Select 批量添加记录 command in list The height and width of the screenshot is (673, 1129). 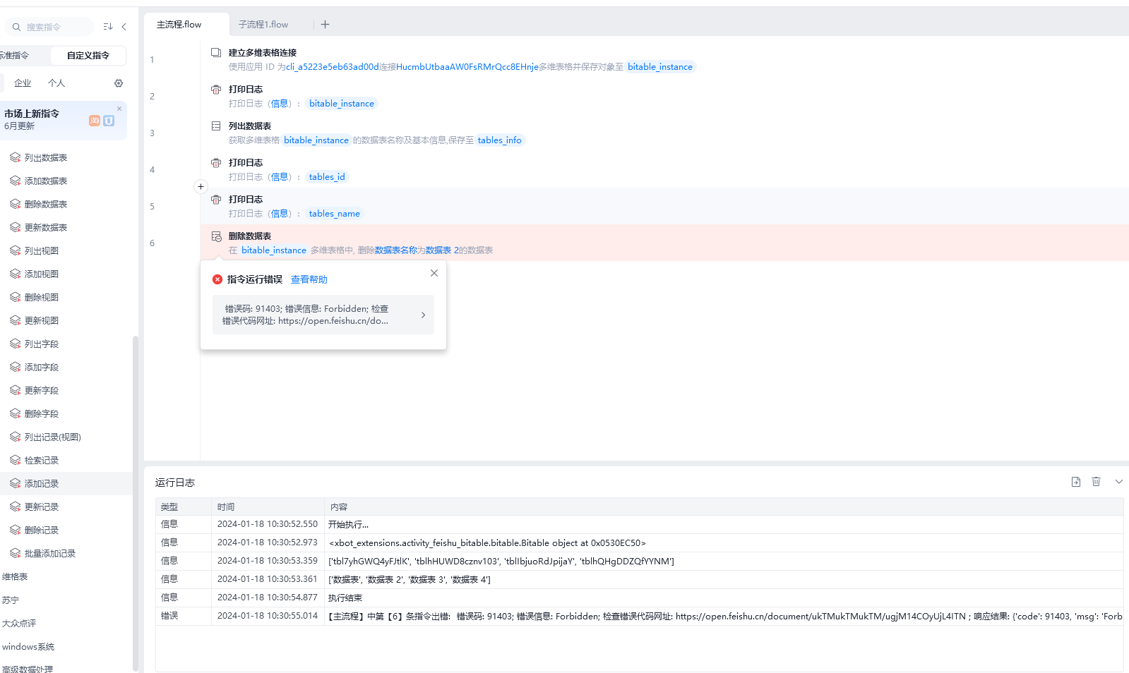49,554
